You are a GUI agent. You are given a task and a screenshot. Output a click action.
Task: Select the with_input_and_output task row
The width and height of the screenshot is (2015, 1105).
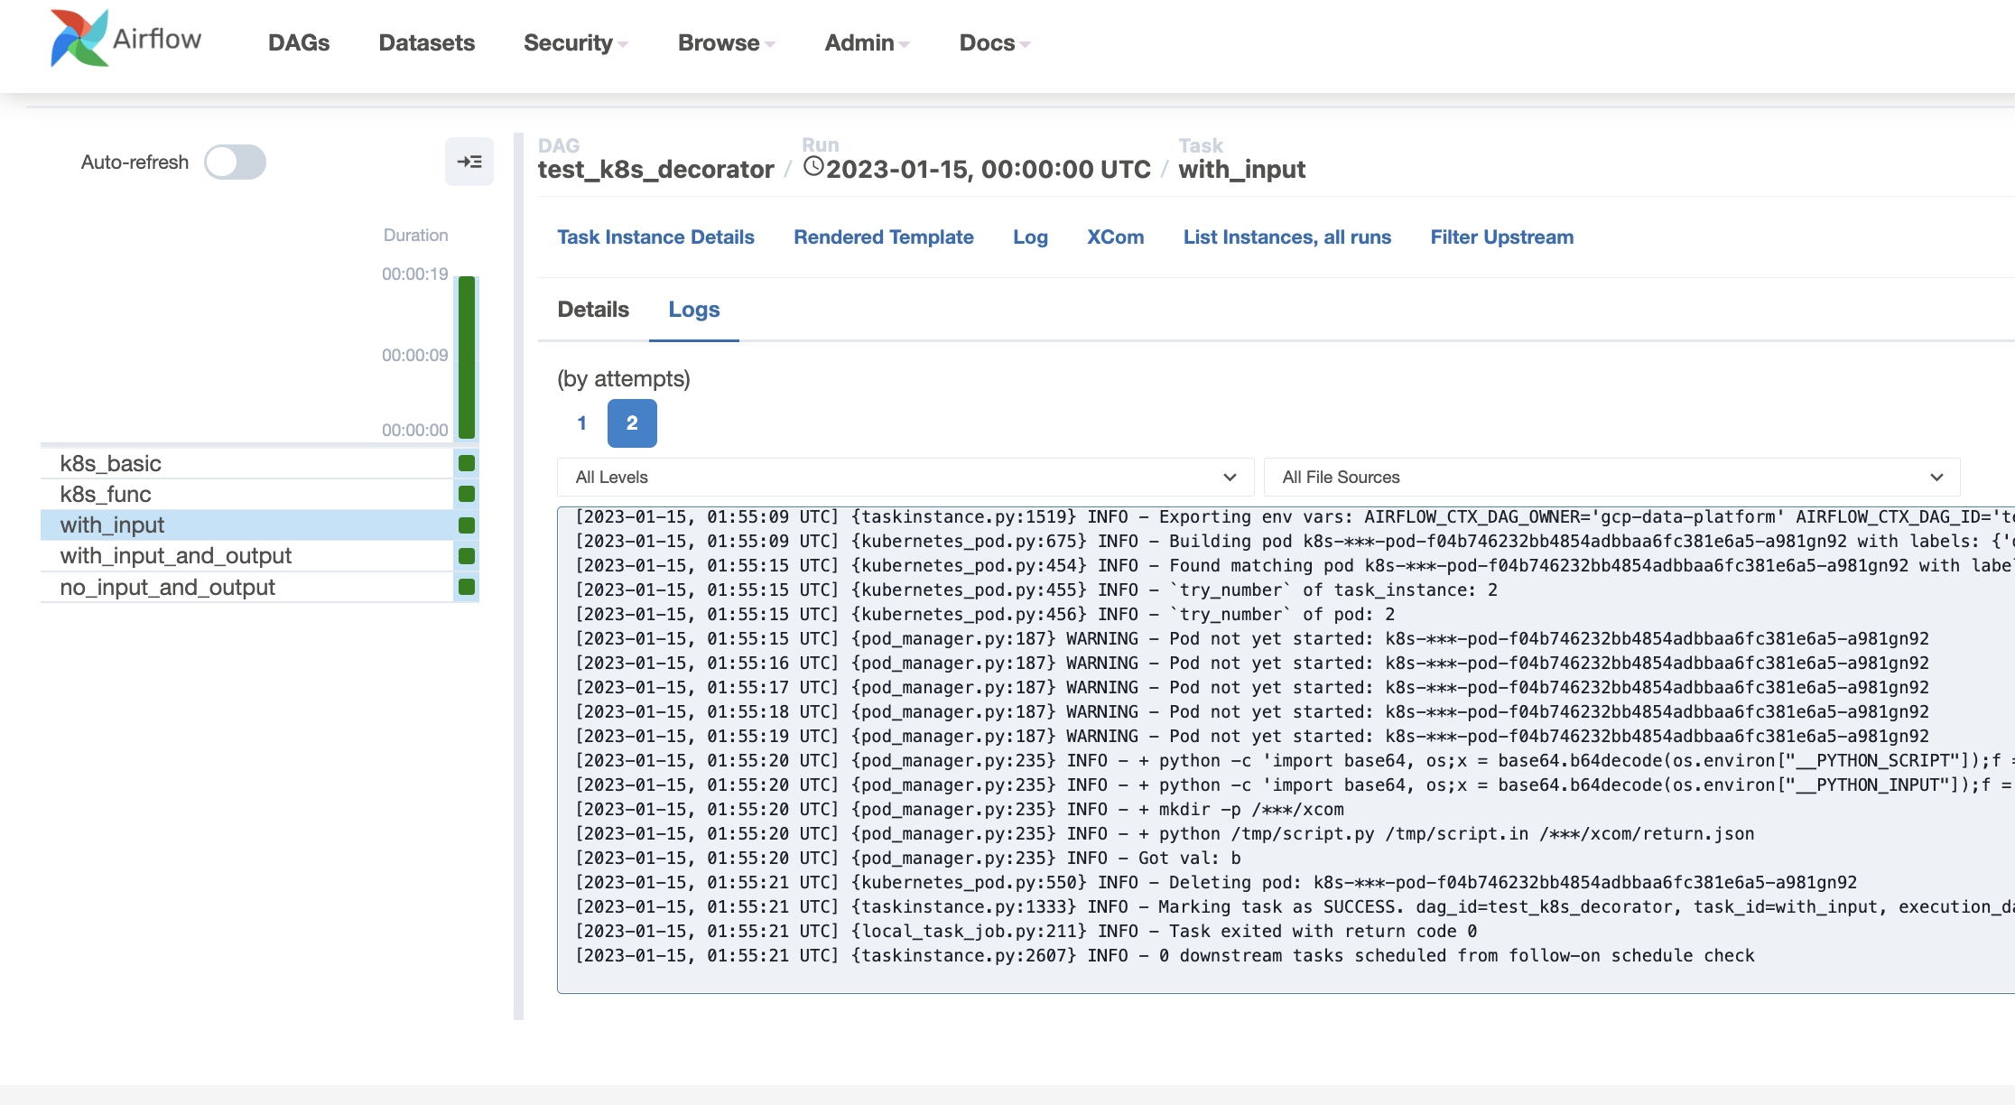coord(176,556)
